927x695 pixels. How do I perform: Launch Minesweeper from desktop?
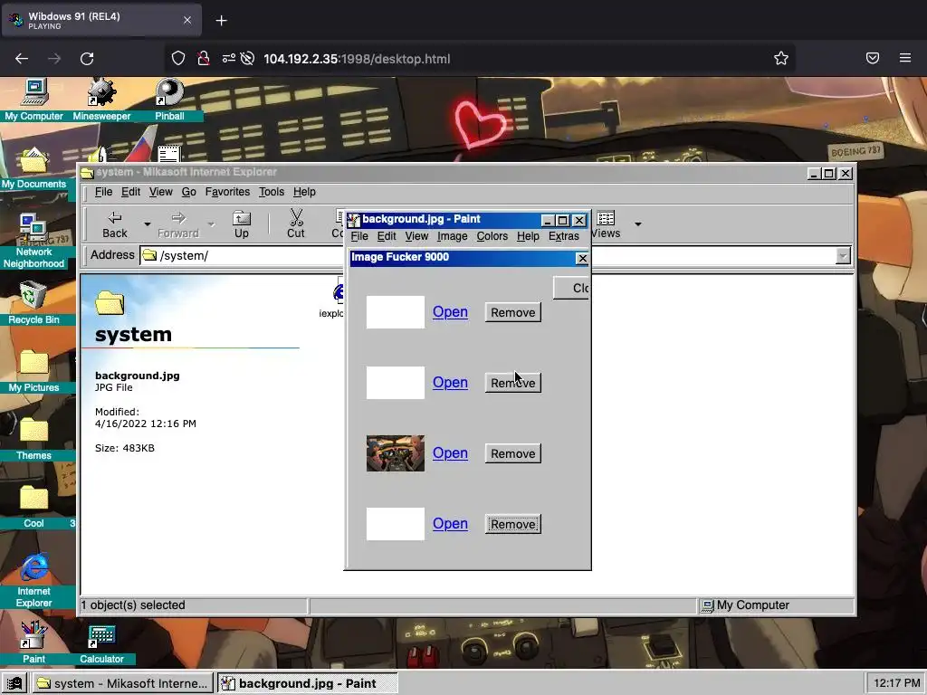[101, 100]
